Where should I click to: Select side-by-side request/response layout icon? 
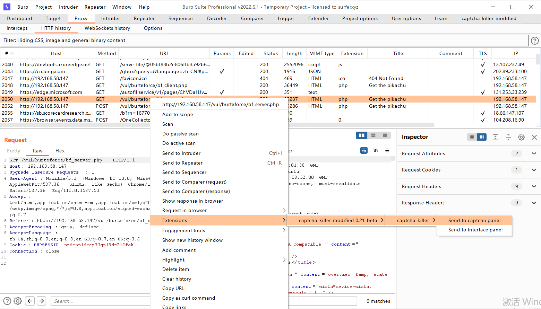(362, 135)
